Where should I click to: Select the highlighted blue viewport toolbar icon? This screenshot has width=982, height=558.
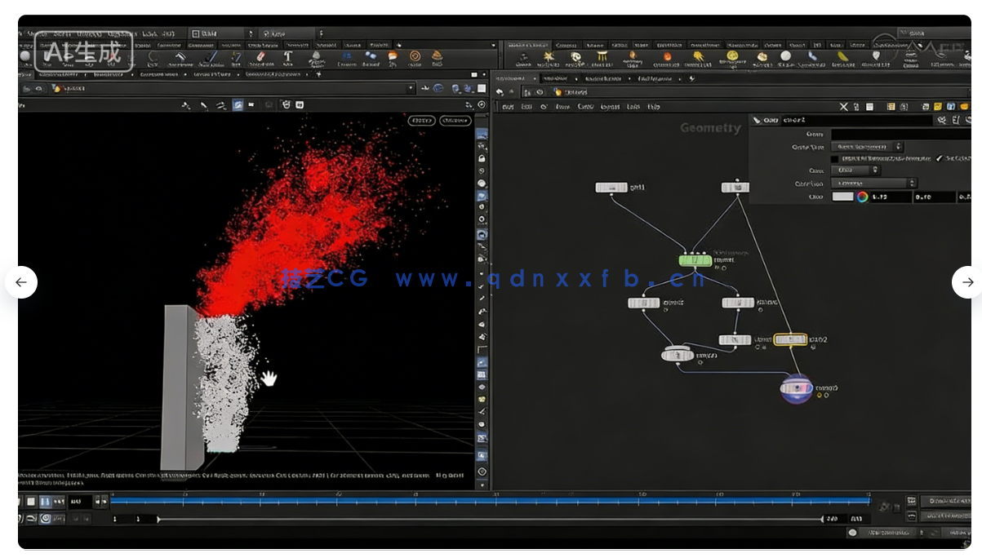(238, 104)
